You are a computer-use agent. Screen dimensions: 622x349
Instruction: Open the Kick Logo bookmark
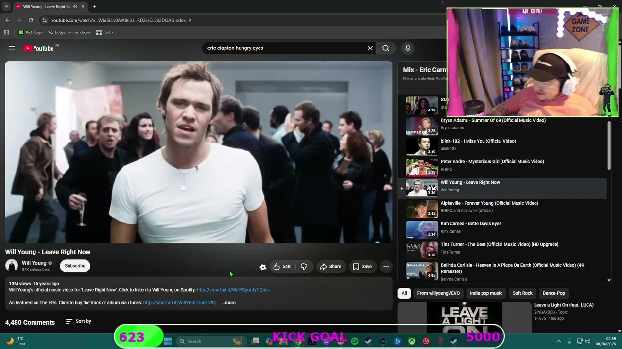coord(31,32)
